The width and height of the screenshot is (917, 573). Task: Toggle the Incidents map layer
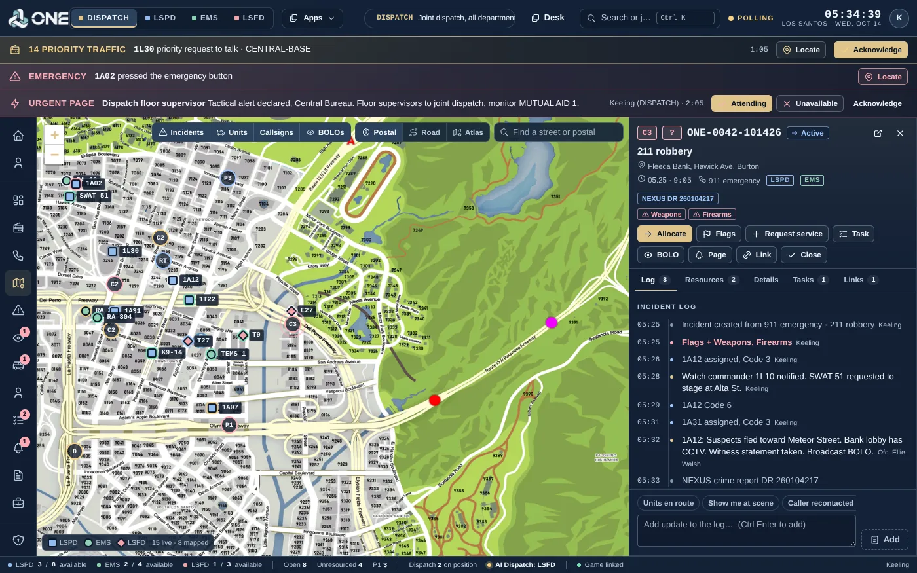pyautogui.click(x=181, y=132)
